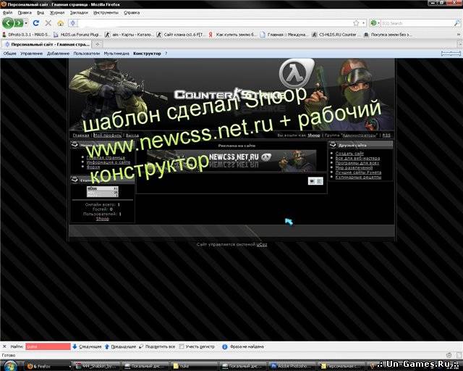Go forward with the Forward arrow button
Screen dimensions: 463x371
pos(18,22)
